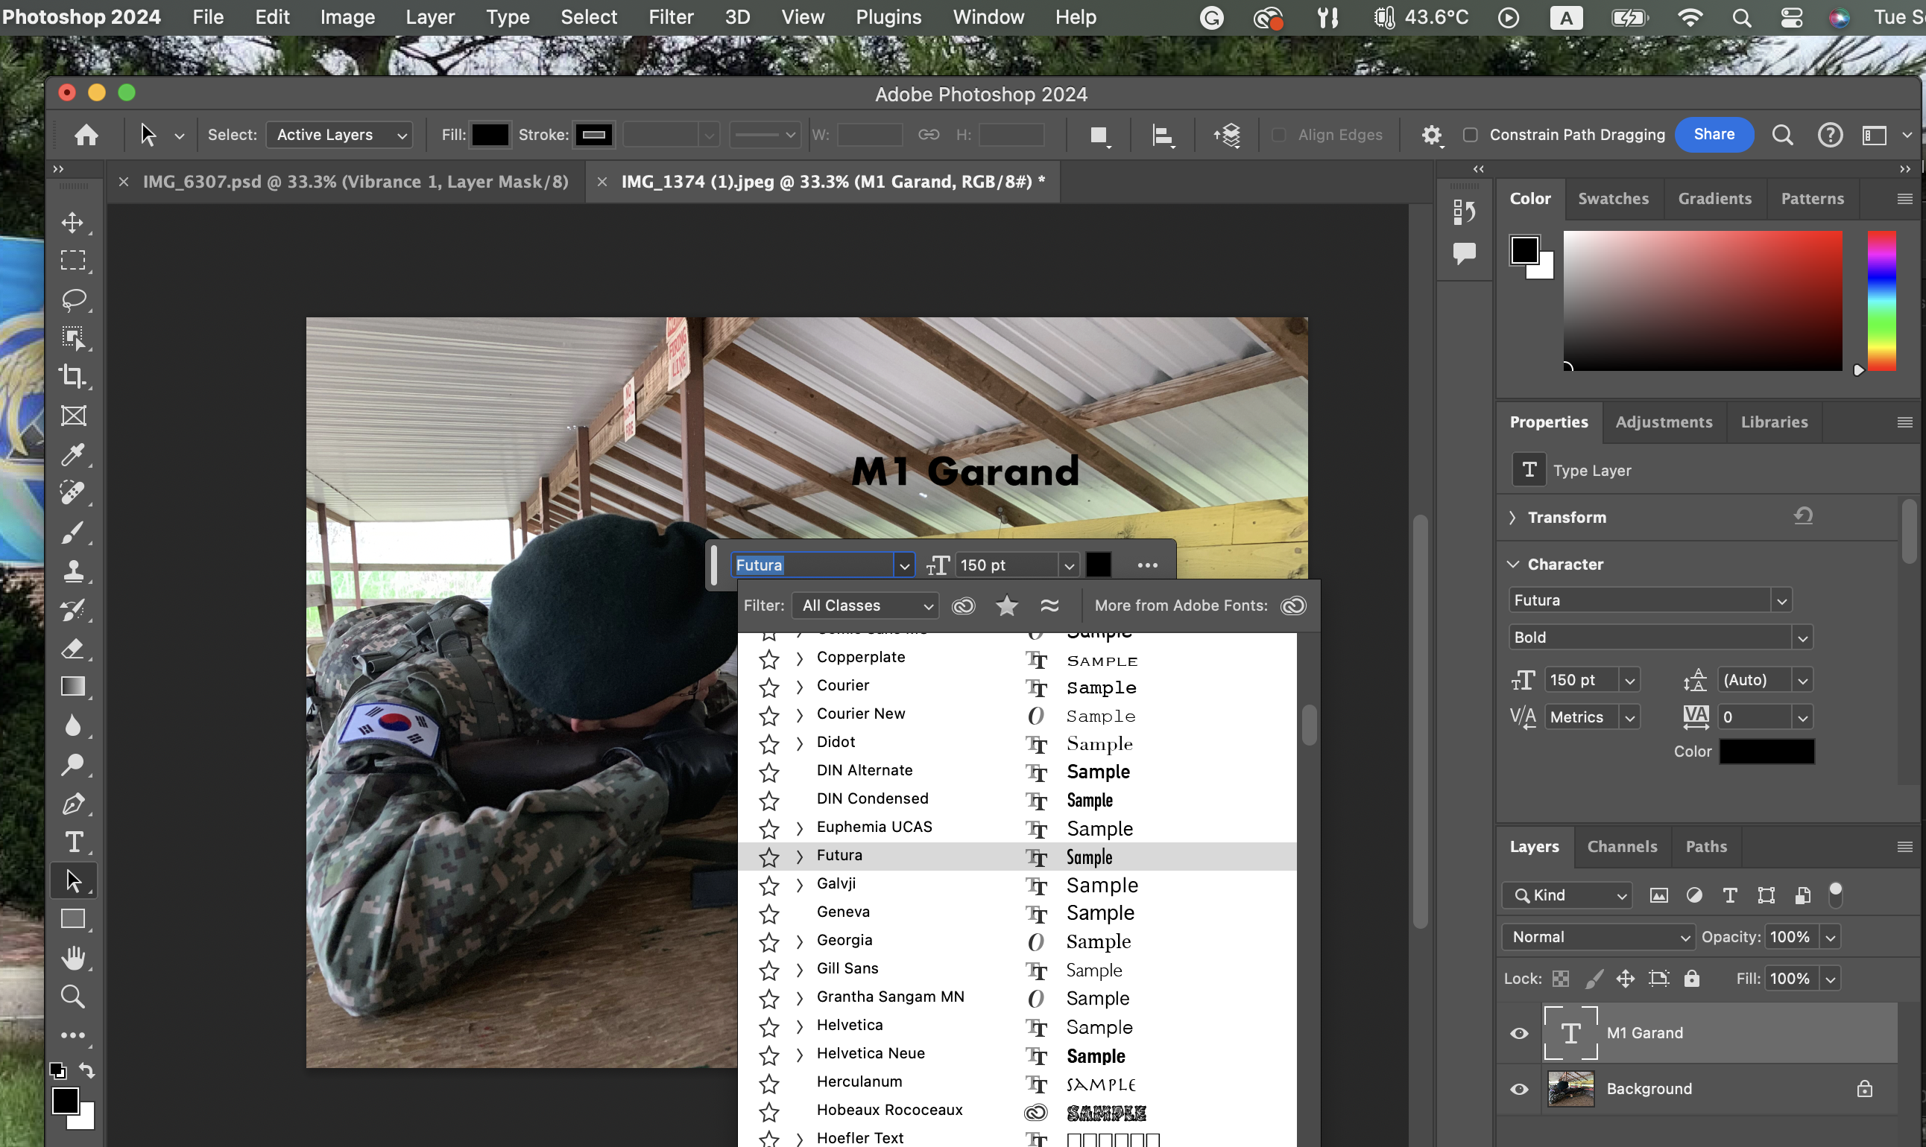Select the Crop tool

point(74,376)
